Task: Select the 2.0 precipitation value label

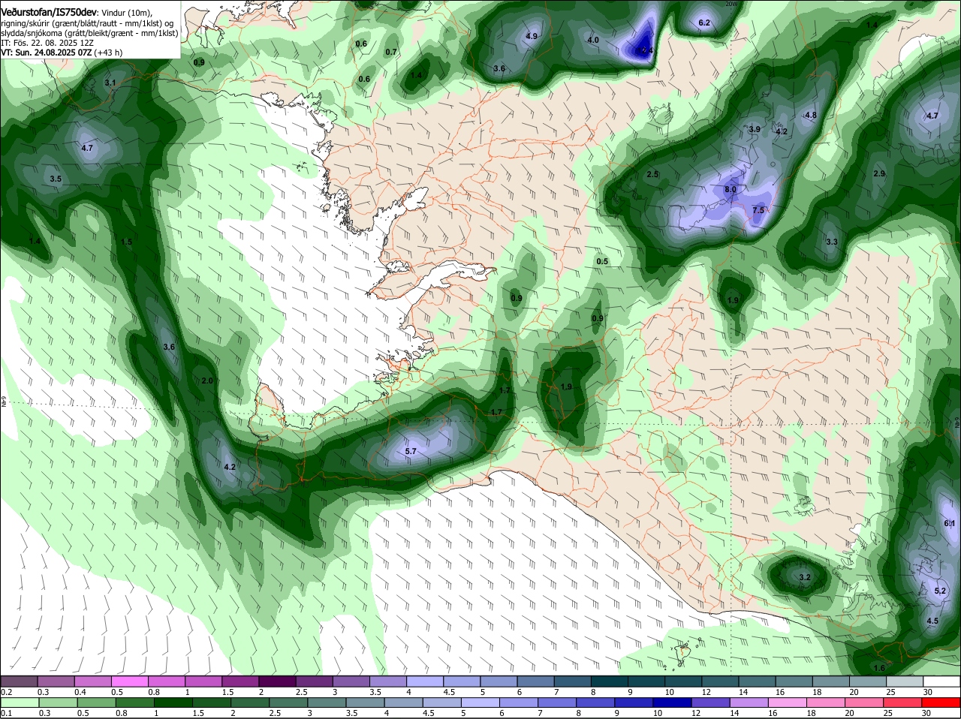Action: pos(208,381)
